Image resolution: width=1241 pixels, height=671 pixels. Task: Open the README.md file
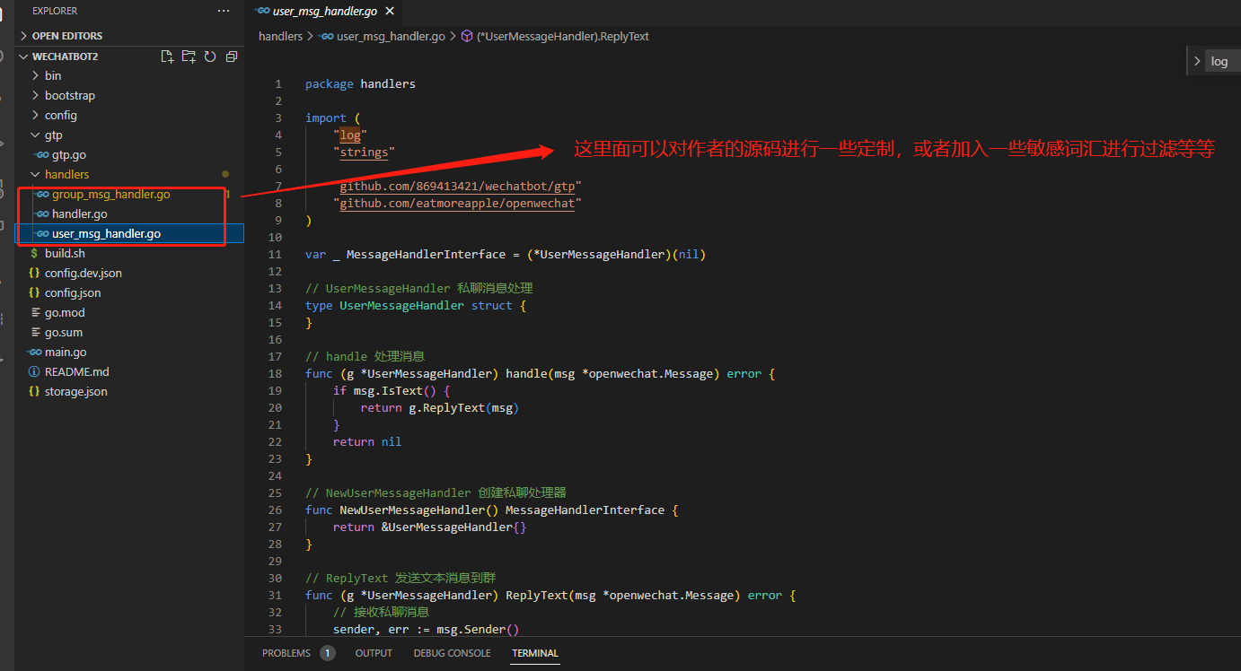pyautogui.click(x=76, y=371)
